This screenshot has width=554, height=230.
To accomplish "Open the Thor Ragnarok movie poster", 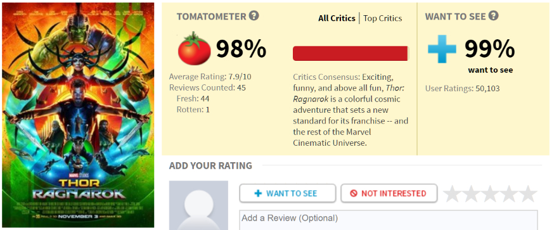I will pyautogui.click(x=78, y=115).
